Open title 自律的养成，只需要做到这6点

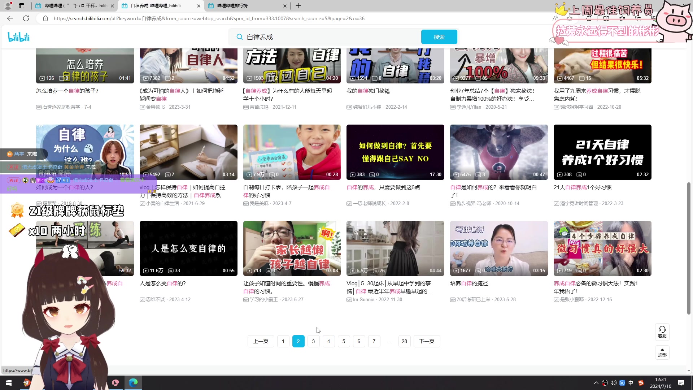coord(383,187)
